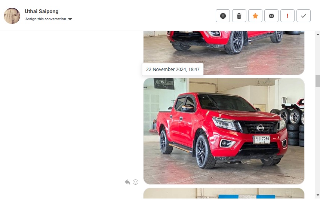Screen dimensions: 320x200
Task: Delete conversation using trash can icon
Action: tap(239, 16)
